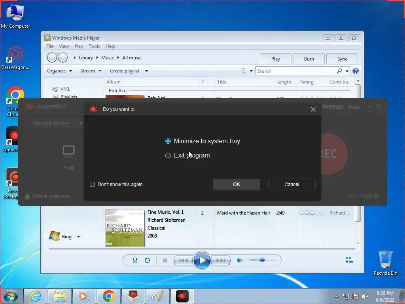Close the 'Do you want to' dialog
The height and width of the screenshot is (304, 405).
[313, 109]
